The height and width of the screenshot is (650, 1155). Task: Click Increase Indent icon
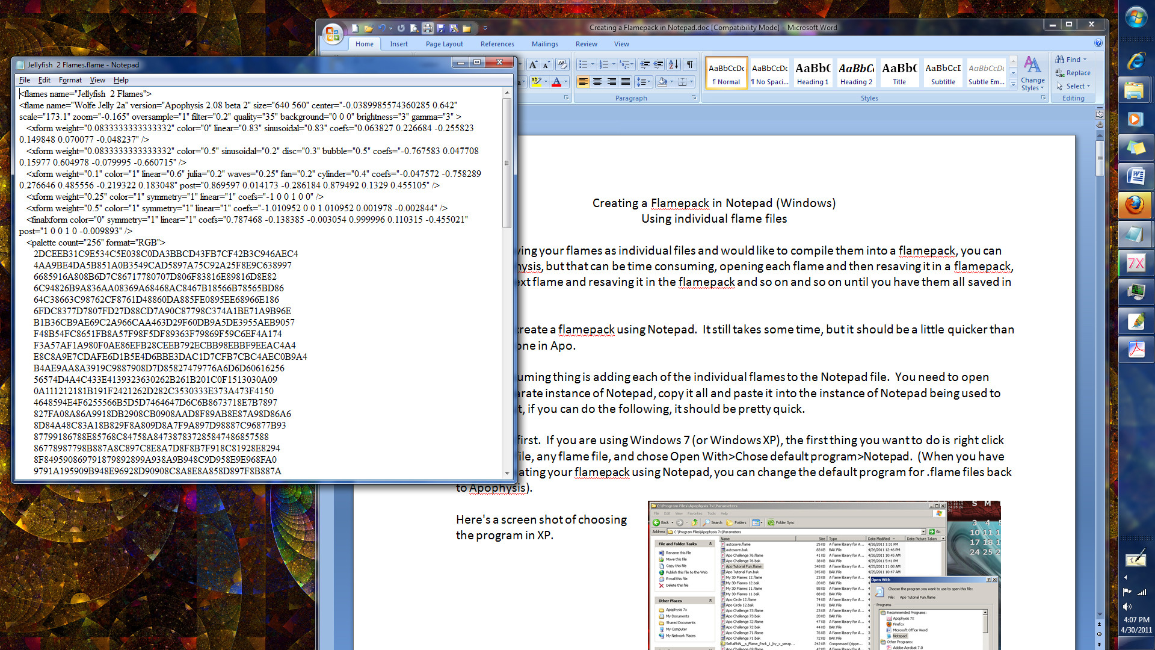coord(659,64)
